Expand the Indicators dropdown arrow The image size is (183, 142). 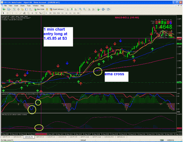pos(100,9)
